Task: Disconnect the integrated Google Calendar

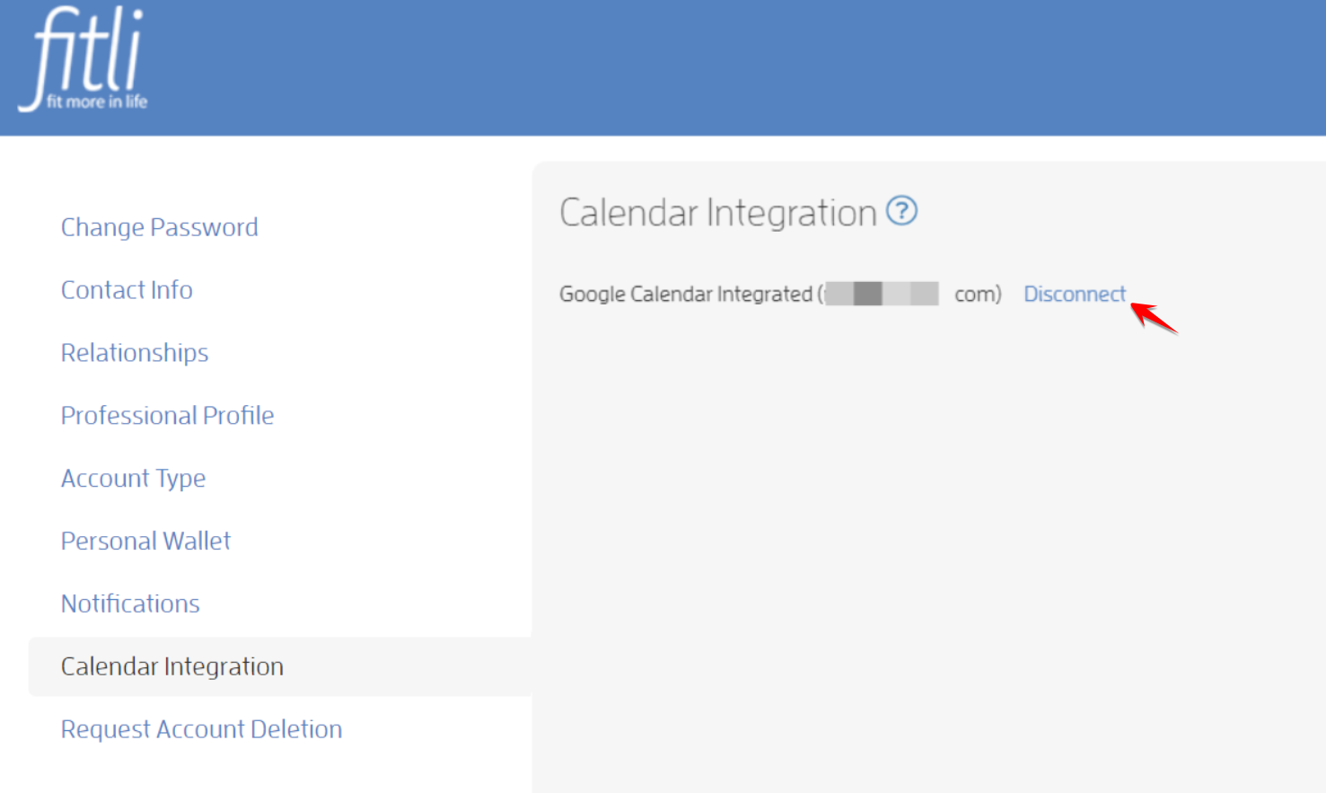Action: pos(1075,294)
